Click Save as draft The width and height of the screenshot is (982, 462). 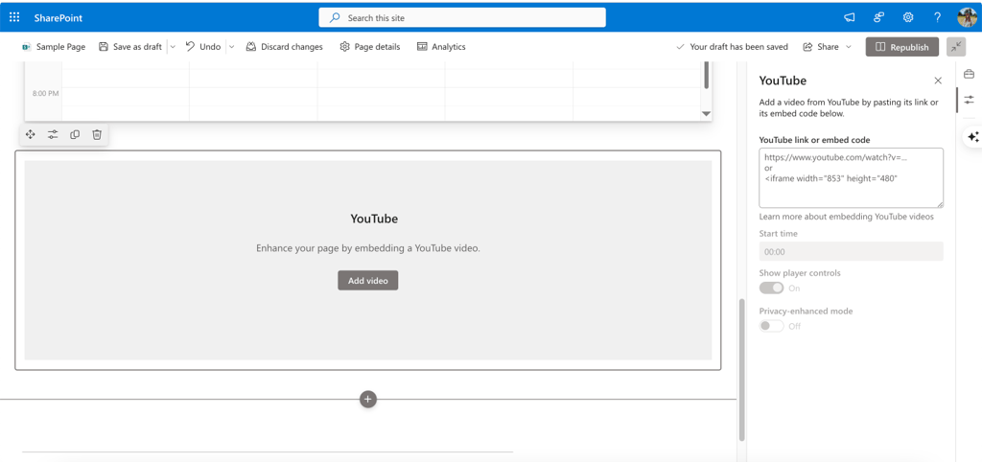click(130, 47)
